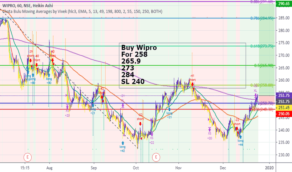
Task: Click the 280.00 price axis value
Action: point(284,31)
